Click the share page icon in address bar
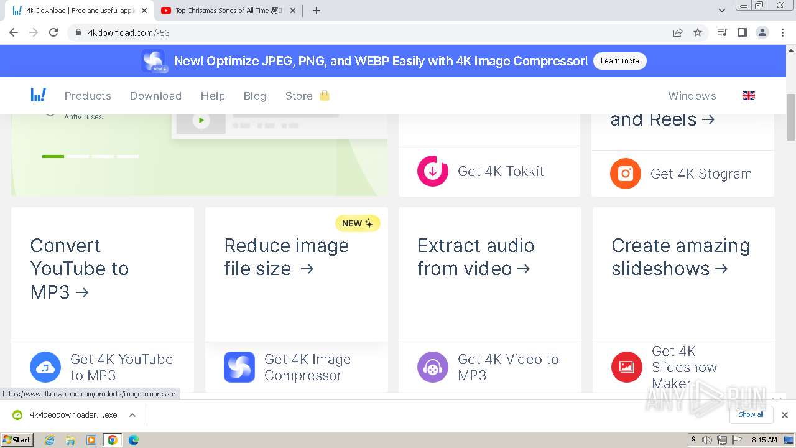Screen dimensions: 796x448 coord(678,32)
